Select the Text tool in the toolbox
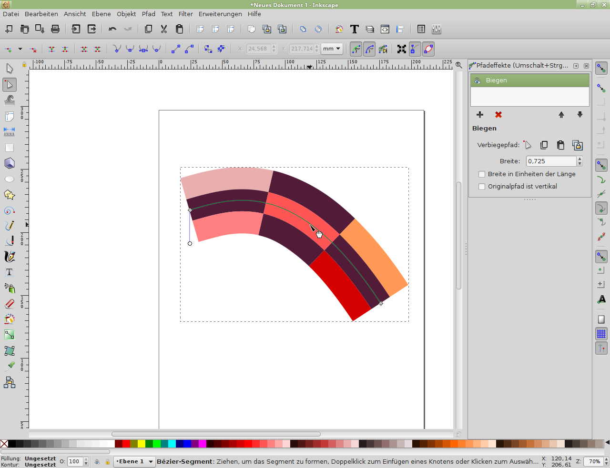Image resolution: width=610 pixels, height=468 pixels. (9, 272)
